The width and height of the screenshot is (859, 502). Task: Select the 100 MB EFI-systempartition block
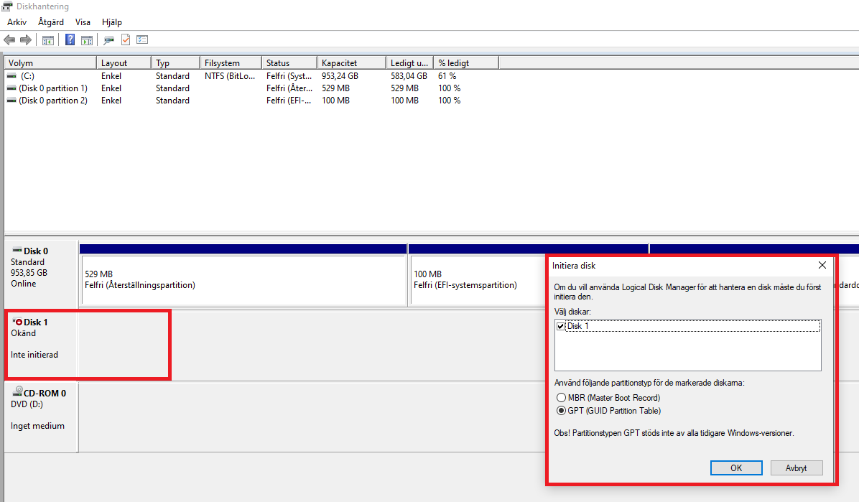[478, 279]
